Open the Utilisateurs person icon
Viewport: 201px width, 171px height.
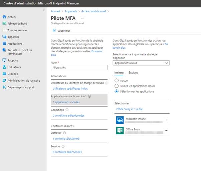pos(4,67)
